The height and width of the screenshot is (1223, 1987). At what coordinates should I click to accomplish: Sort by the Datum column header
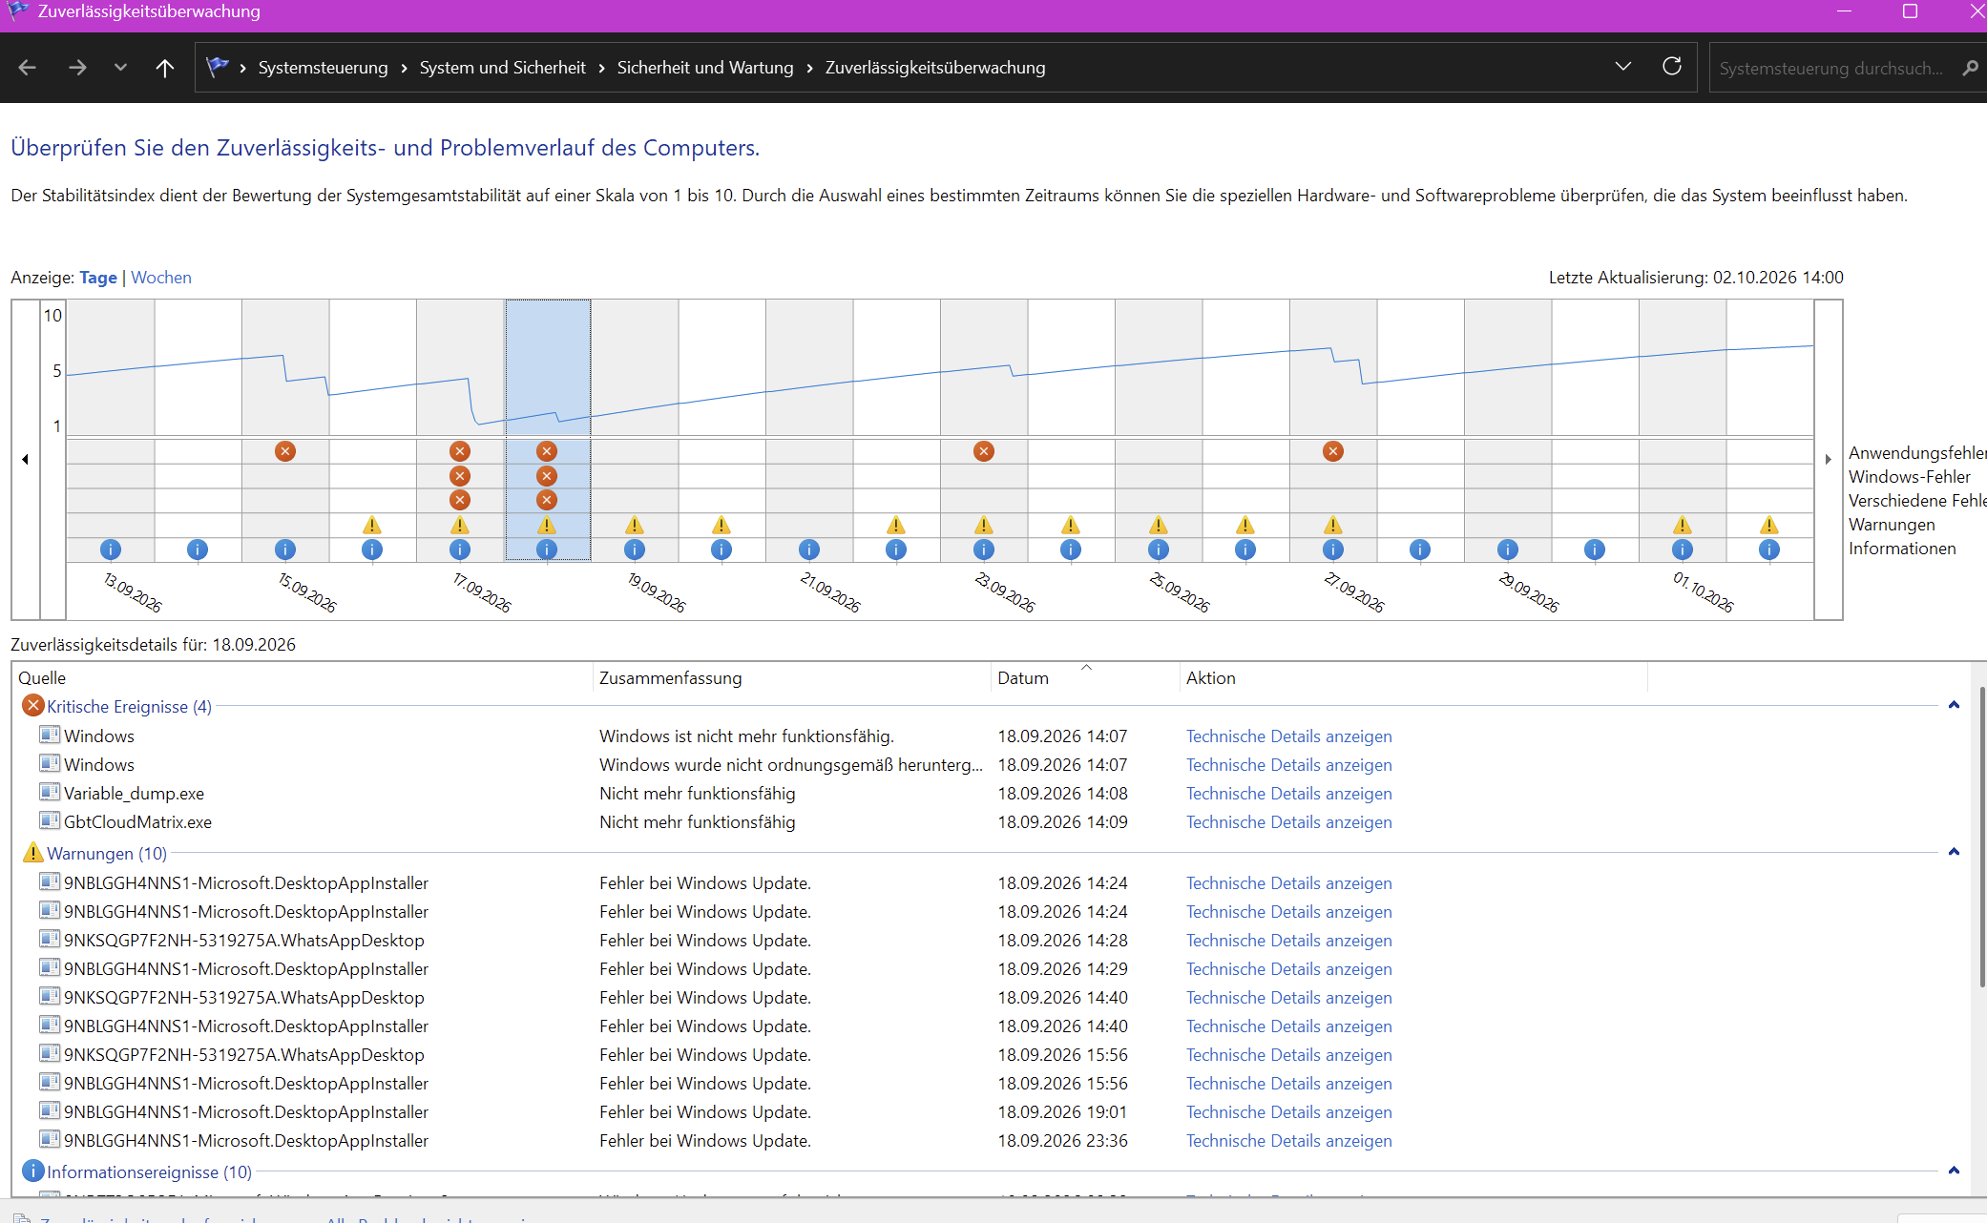[x=1084, y=677]
